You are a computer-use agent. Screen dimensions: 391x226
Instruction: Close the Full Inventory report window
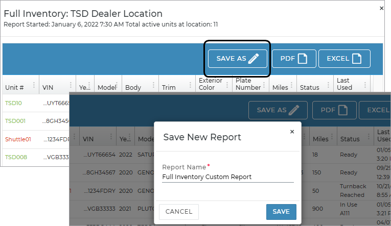pos(381,9)
